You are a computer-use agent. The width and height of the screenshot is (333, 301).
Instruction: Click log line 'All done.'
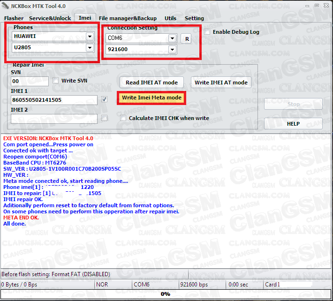[15, 224]
